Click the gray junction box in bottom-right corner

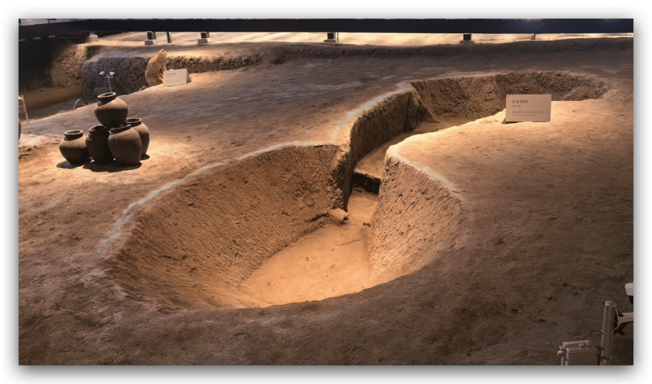pyautogui.click(x=579, y=353)
